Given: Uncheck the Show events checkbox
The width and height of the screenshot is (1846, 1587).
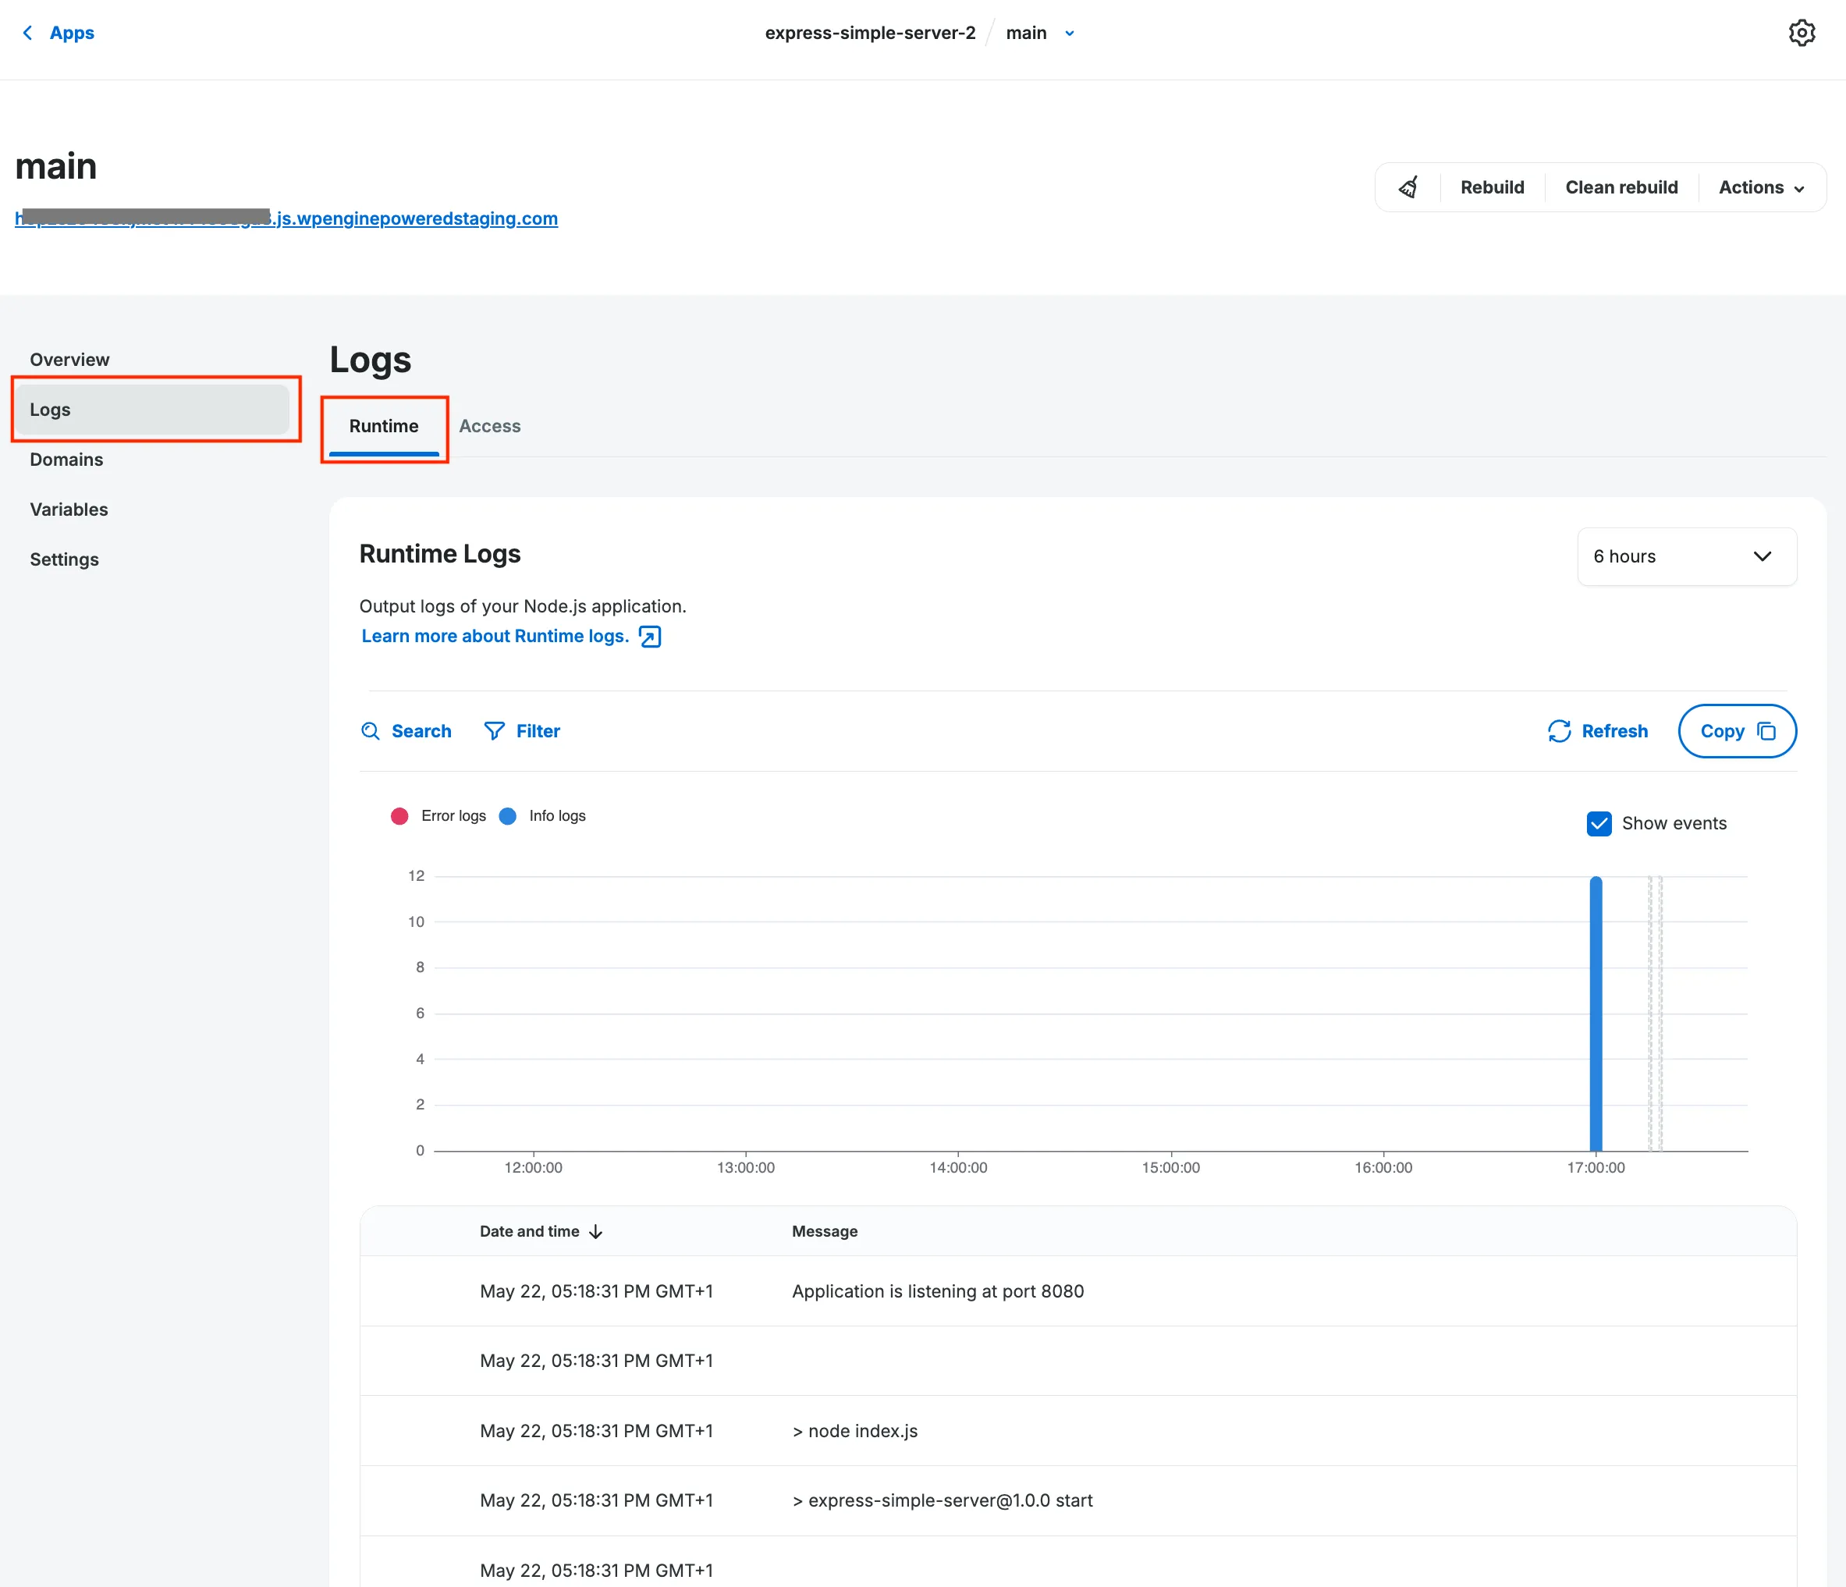Looking at the screenshot, I should coord(1599,823).
